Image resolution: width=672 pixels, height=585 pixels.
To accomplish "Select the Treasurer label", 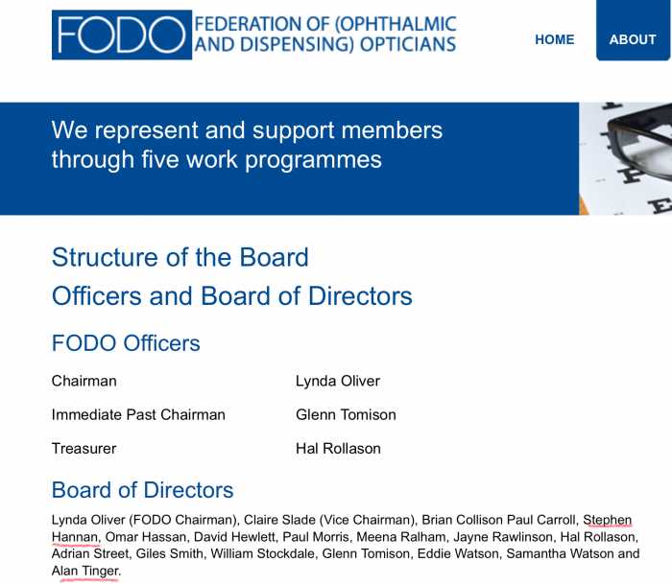I will pos(84,449).
